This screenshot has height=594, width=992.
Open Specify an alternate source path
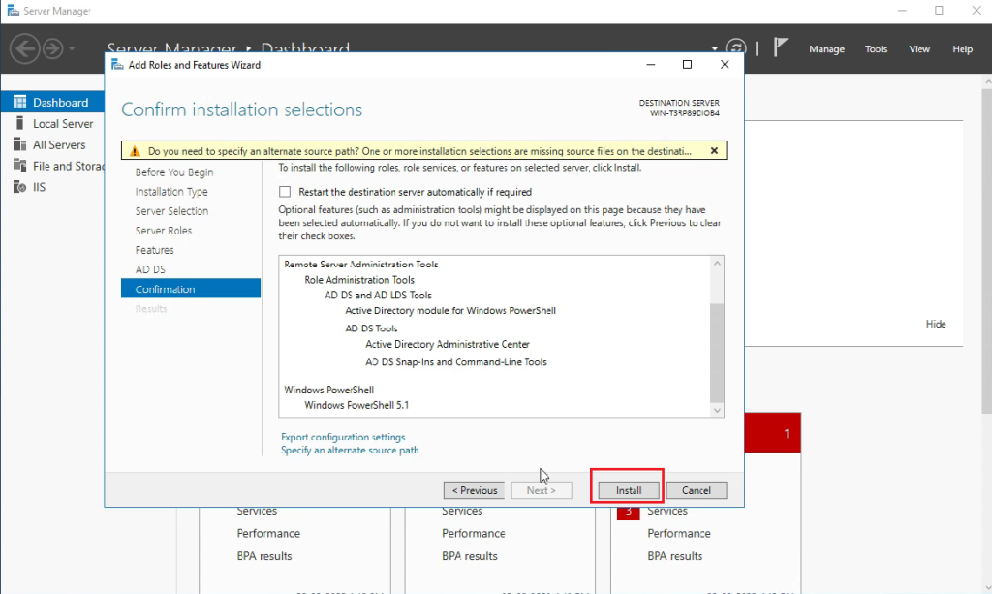pyautogui.click(x=349, y=450)
